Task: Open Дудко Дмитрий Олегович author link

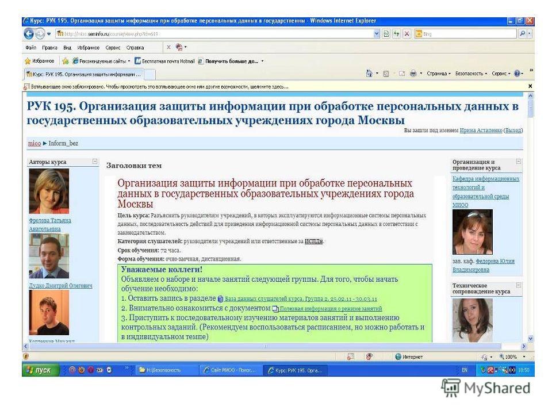Action: point(60,286)
